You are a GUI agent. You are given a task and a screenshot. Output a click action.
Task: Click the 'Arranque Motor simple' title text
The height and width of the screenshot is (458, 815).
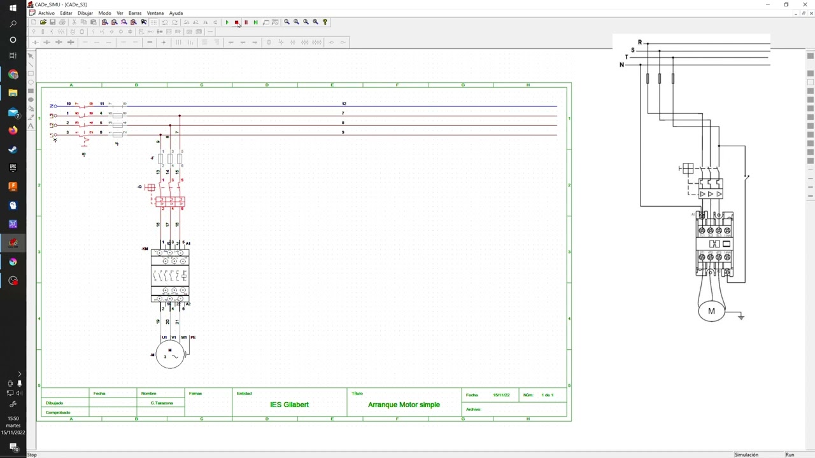(404, 405)
